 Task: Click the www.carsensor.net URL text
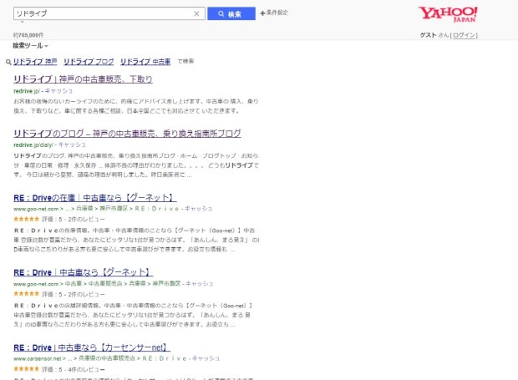(x=38, y=358)
